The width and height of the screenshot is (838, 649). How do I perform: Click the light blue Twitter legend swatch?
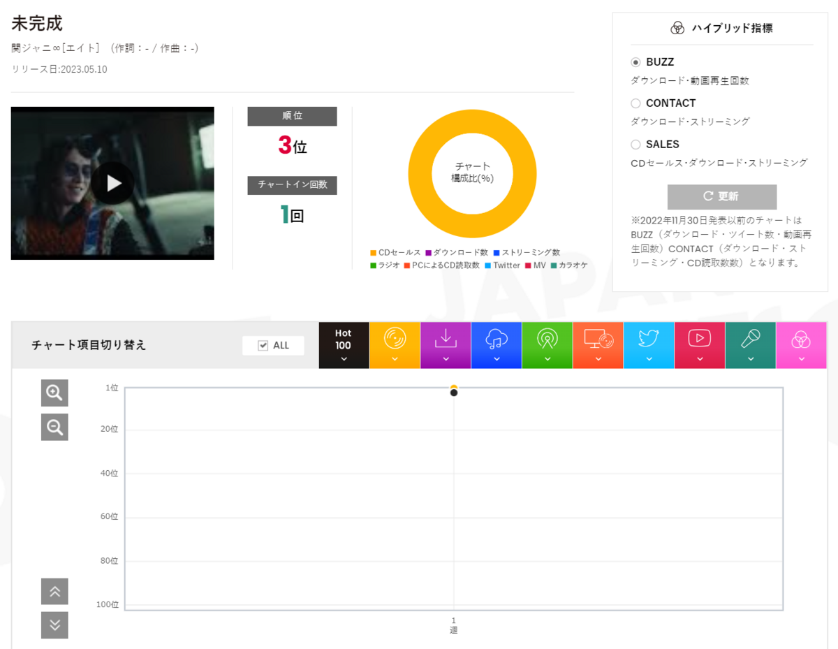pos(488,265)
